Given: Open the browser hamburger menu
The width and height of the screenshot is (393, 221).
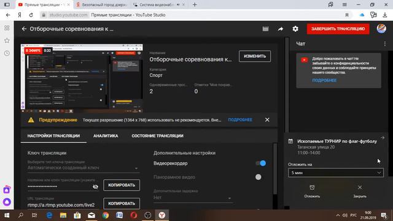Looking at the screenshot, I should tap(344, 4).
